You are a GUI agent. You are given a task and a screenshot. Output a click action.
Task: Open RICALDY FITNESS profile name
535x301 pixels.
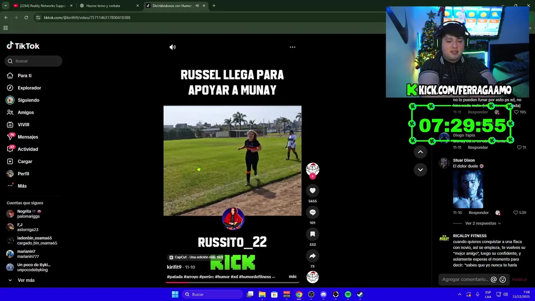click(469, 236)
